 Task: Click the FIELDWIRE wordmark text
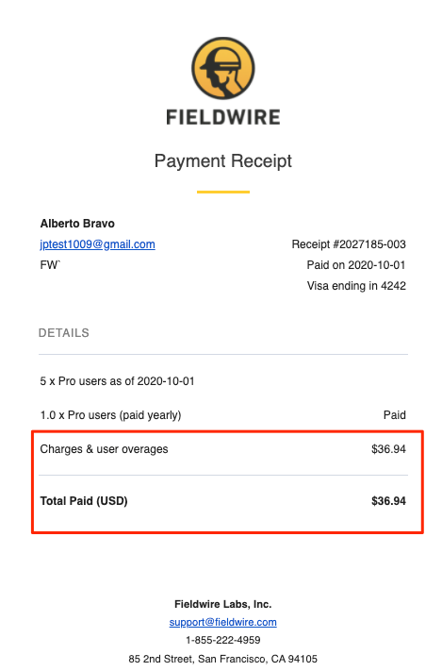coord(222,117)
